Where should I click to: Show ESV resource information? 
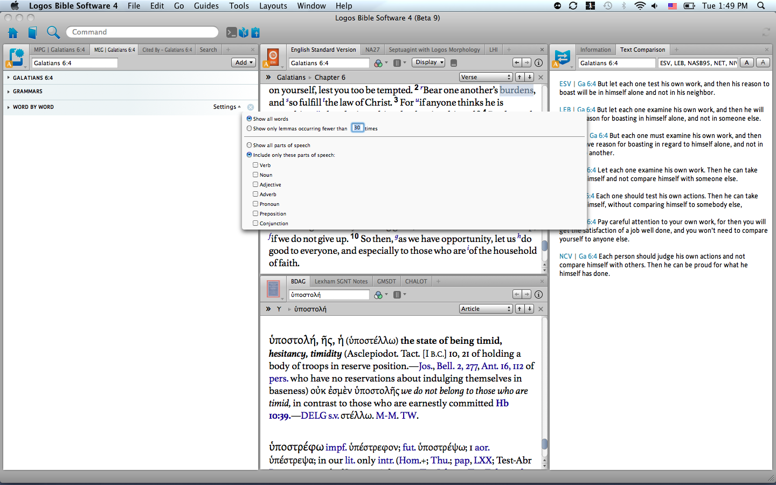[538, 63]
